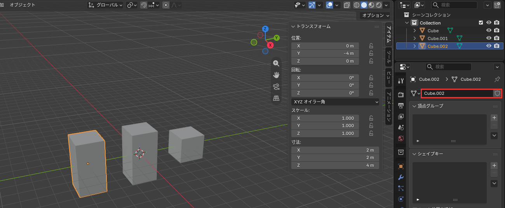The width and height of the screenshot is (505, 208).
Task: Disable Cube in renders via camera icon
Action: tap(496, 30)
